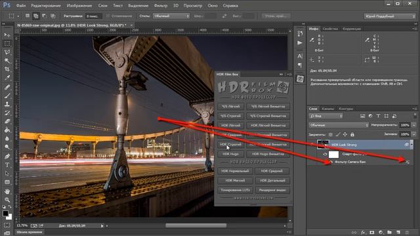Click the Actions play icon in dock
The width and height of the screenshot is (420, 236).
coord(300,43)
